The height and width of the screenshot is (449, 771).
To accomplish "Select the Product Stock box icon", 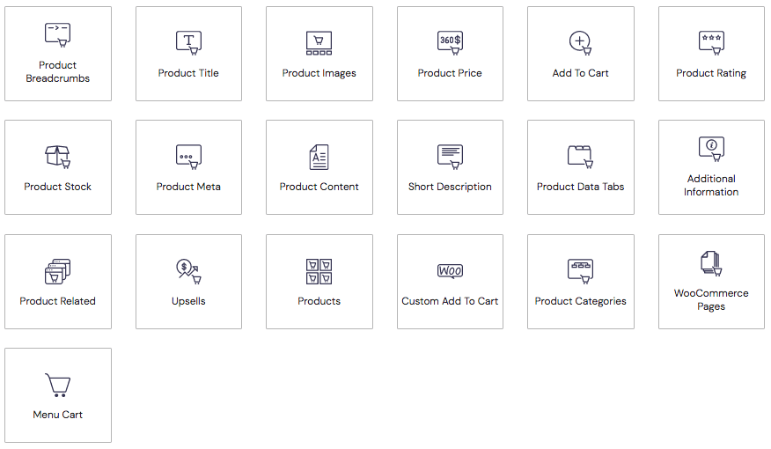I will click(57, 157).
